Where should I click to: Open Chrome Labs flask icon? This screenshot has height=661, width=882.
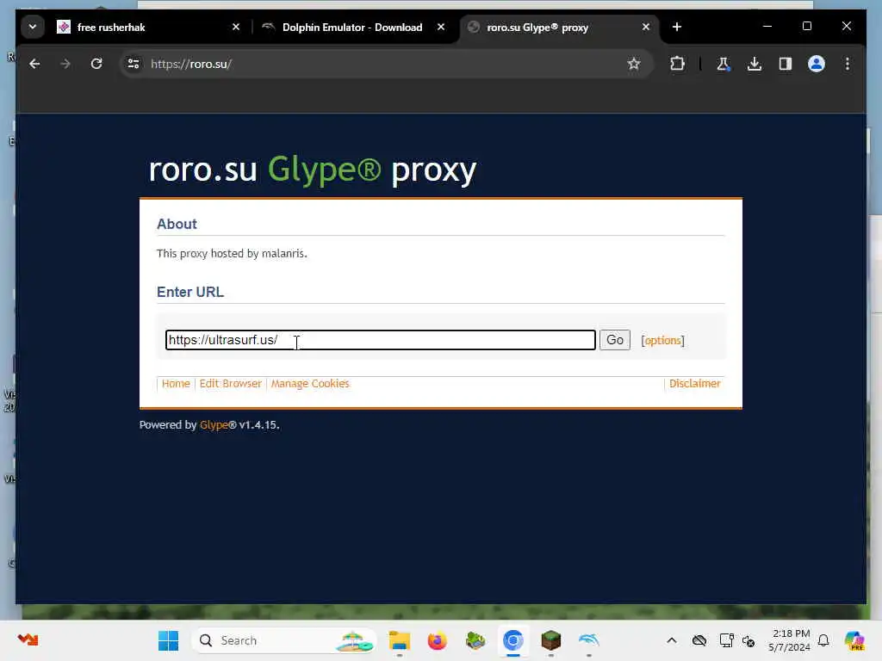point(724,64)
